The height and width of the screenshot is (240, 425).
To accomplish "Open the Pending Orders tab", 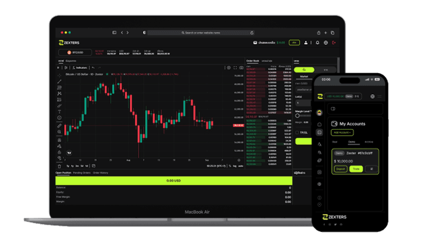I will tap(81, 173).
